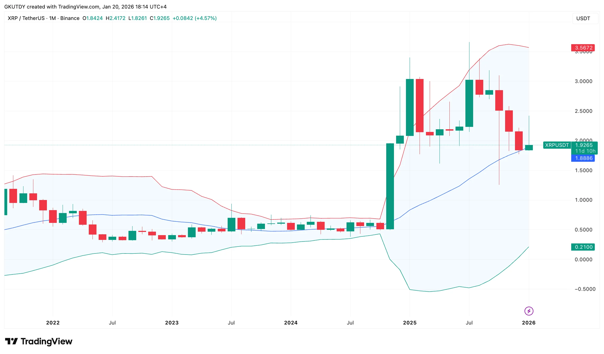604x354 pixels.
Task: Click 2024 on the time axis
Action: (291, 323)
